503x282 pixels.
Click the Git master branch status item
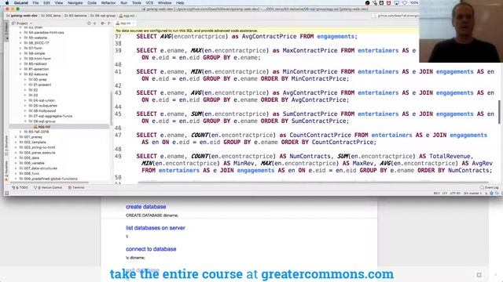click(472, 193)
